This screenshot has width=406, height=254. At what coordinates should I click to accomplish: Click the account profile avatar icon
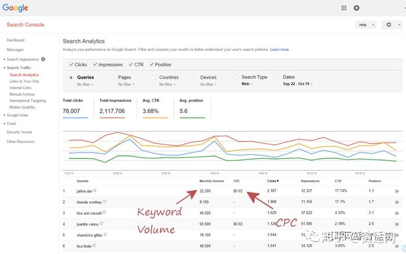[356, 8]
